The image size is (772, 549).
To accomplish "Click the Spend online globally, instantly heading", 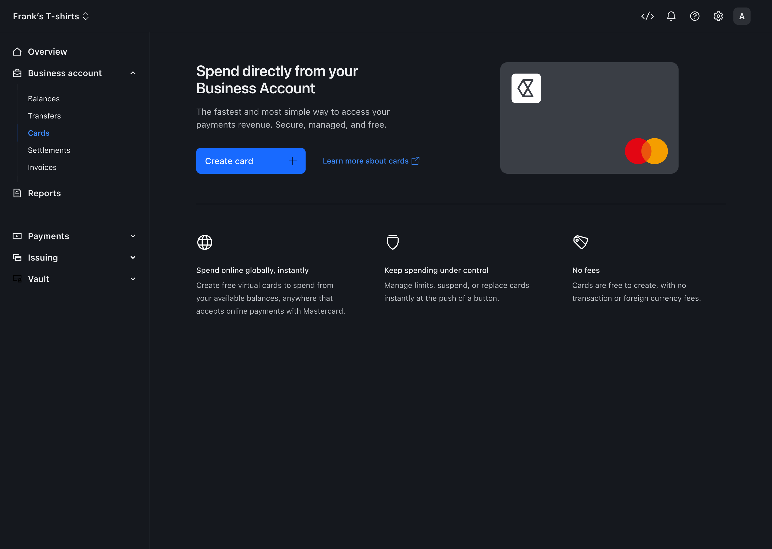I will (x=253, y=270).
